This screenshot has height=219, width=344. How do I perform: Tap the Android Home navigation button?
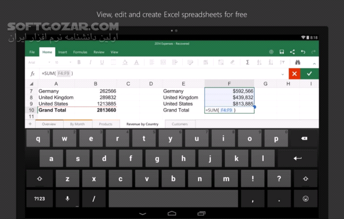[x=172, y=213]
